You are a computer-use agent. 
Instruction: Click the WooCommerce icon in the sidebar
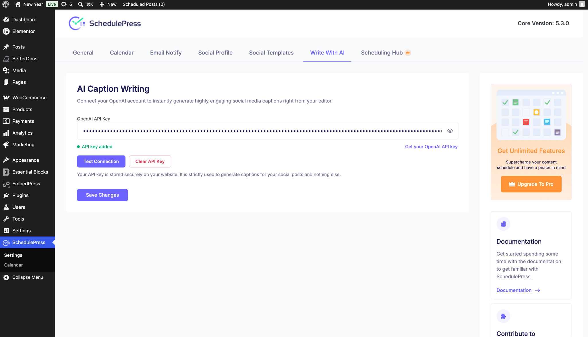point(6,98)
